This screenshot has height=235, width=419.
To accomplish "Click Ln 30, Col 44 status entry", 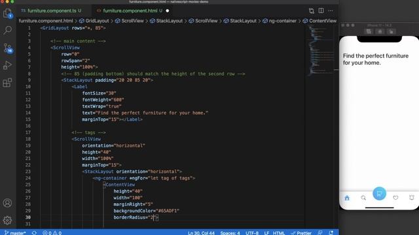I will pyautogui.click(x=201, y=233).
